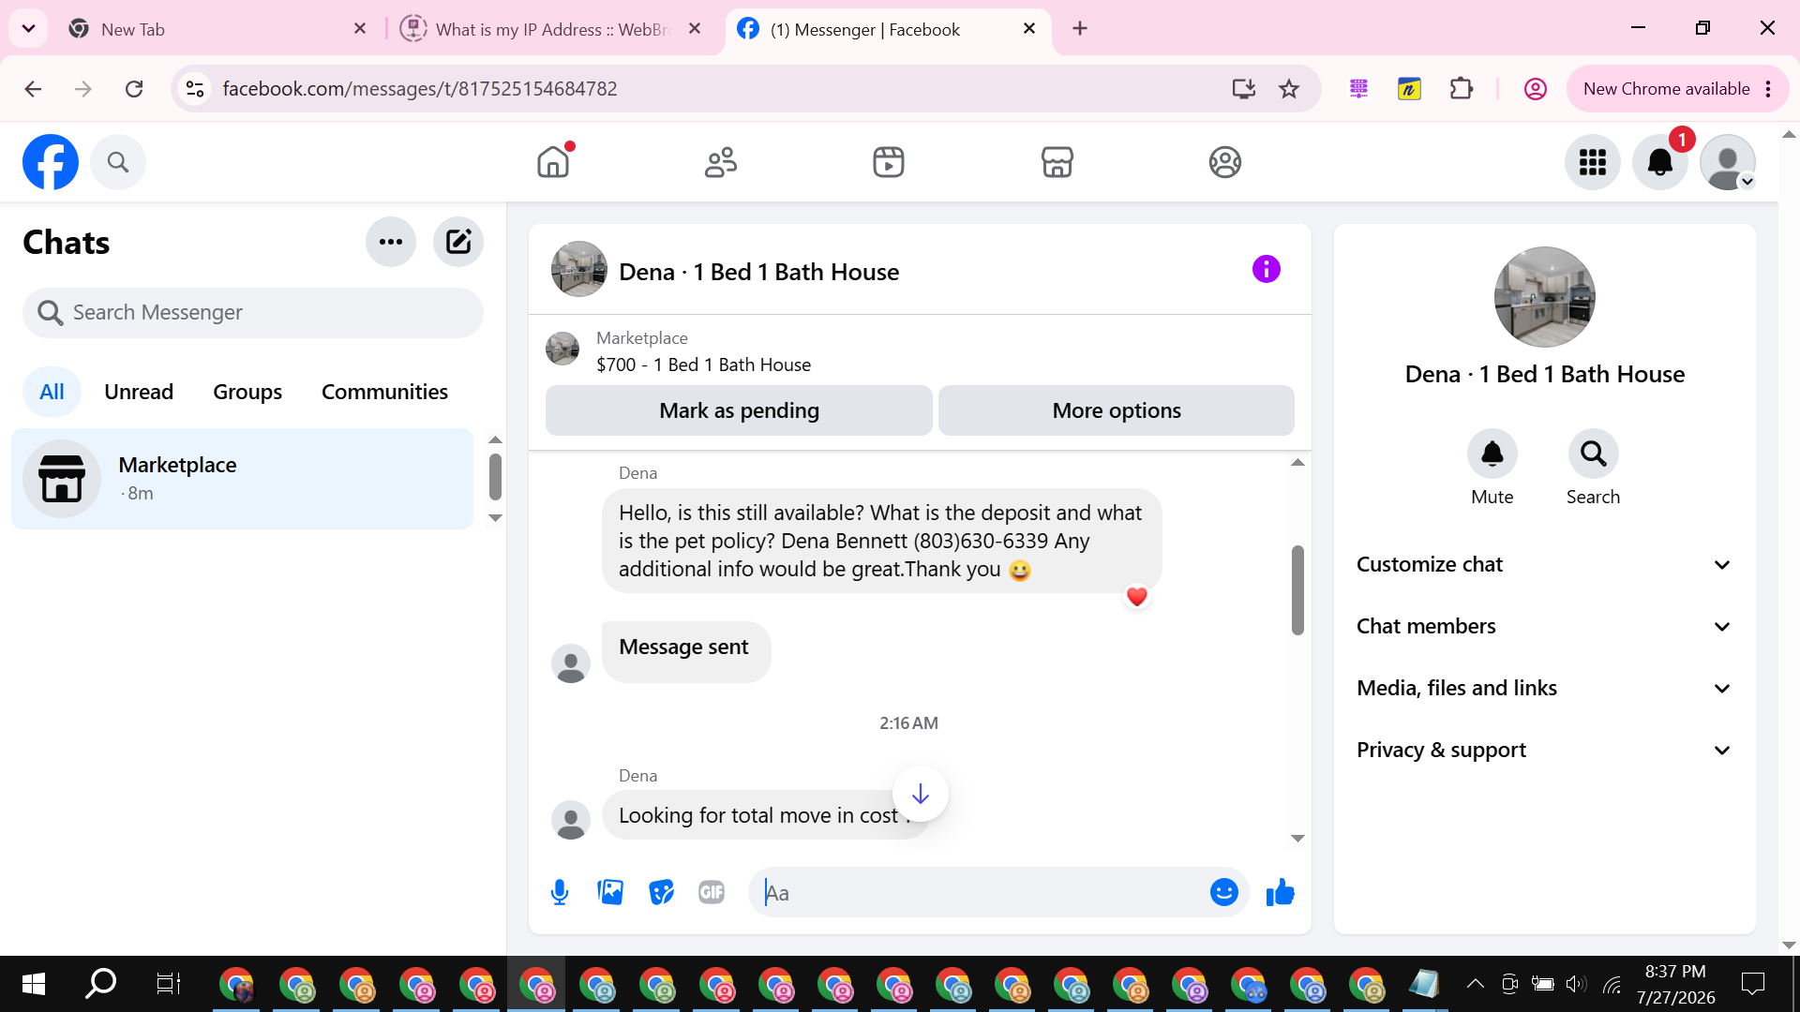Go back to previous page
The height and width of the screenshot is (1012, 1800).
coord(33,89)
